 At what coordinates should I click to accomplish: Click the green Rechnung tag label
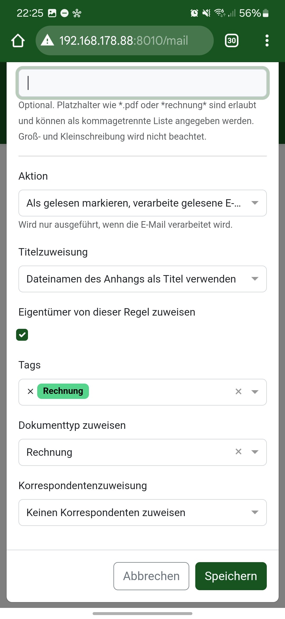(63, 391)
